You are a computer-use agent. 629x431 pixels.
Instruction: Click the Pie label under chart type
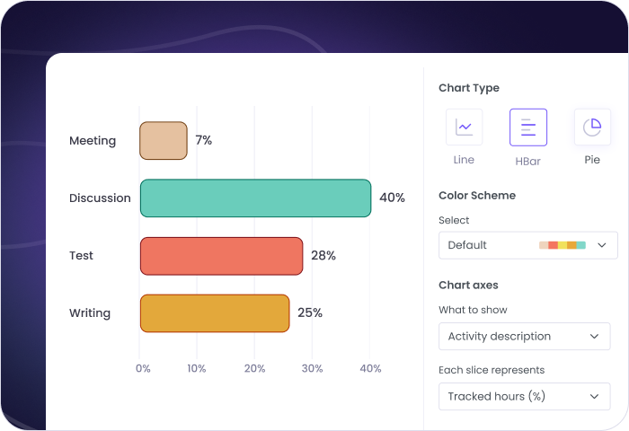click(592, 160)
